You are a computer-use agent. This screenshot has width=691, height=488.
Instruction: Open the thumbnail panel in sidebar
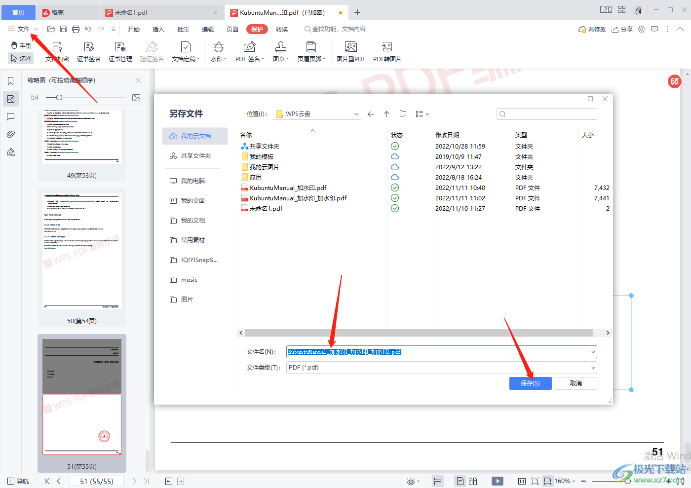click(11, 99)
